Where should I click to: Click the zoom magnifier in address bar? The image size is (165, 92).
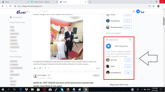(x=150, y=6)
